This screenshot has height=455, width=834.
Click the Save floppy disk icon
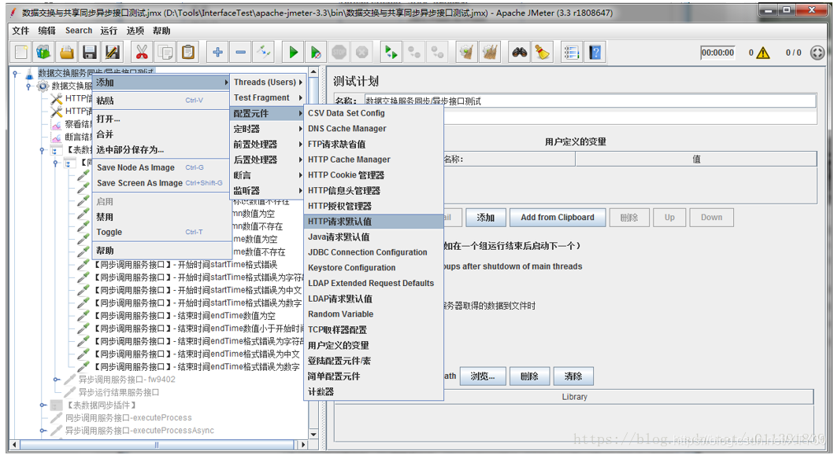tap(89, 52)
